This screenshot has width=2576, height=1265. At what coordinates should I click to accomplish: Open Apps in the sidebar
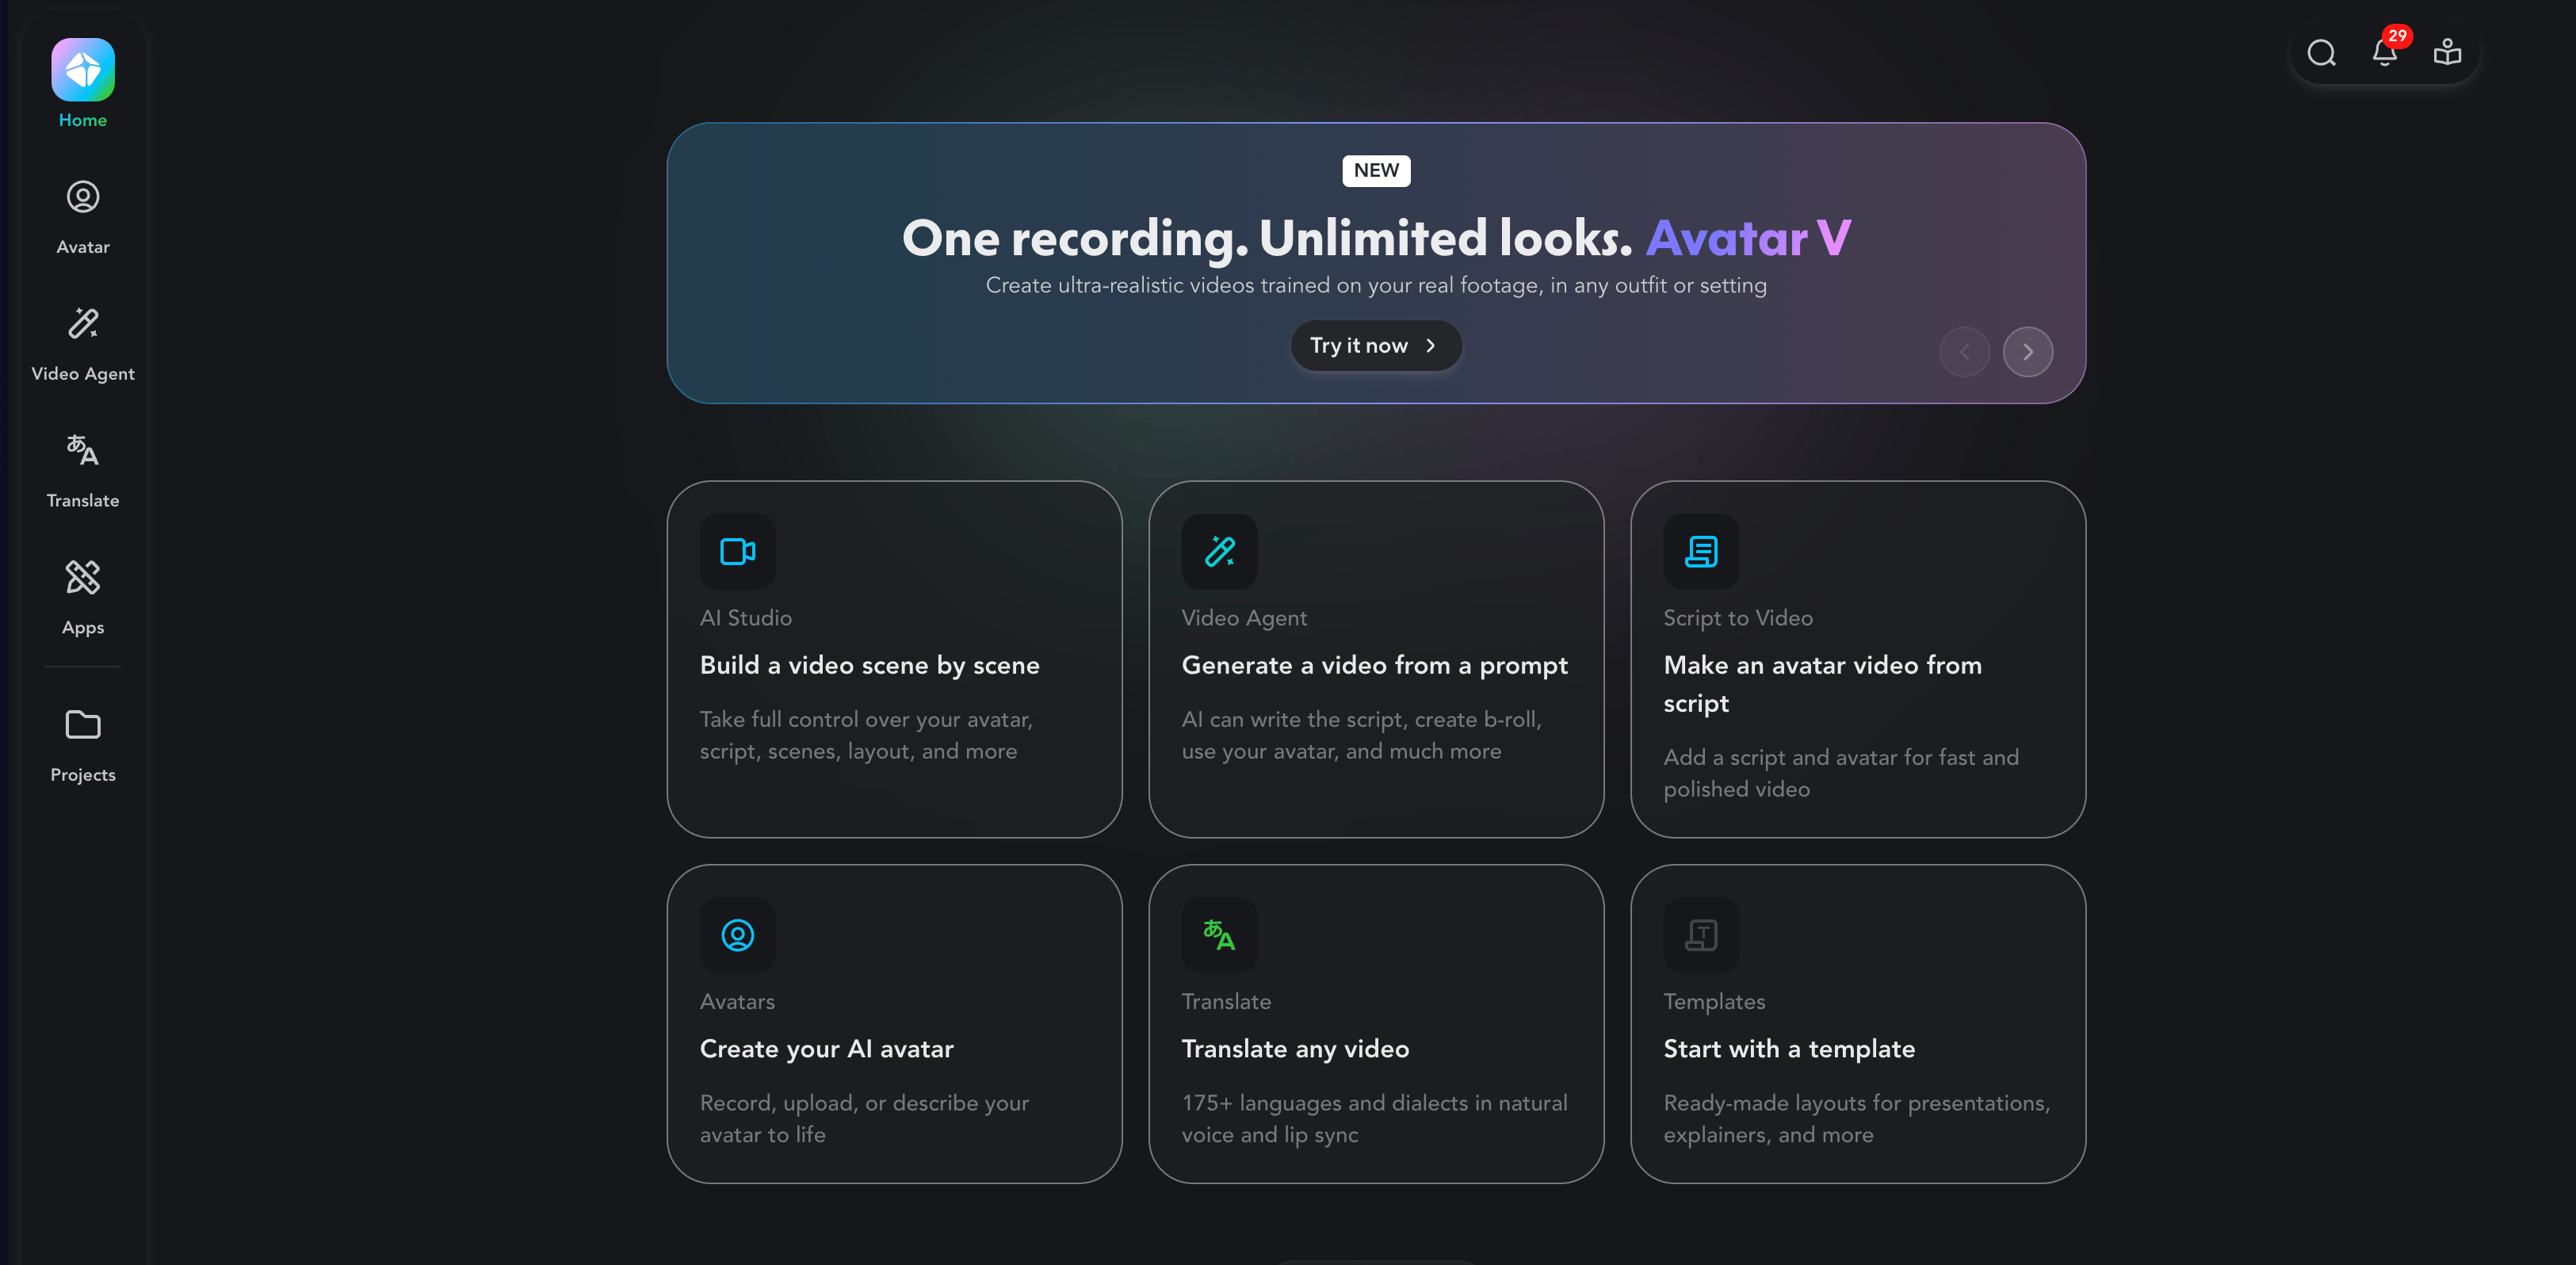point(83,599)
